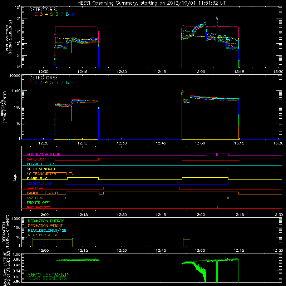Viewport: 286px width, 286px height.
Task: Click the red BAD_PACKETS spike marker
Action: click(217, 207)
